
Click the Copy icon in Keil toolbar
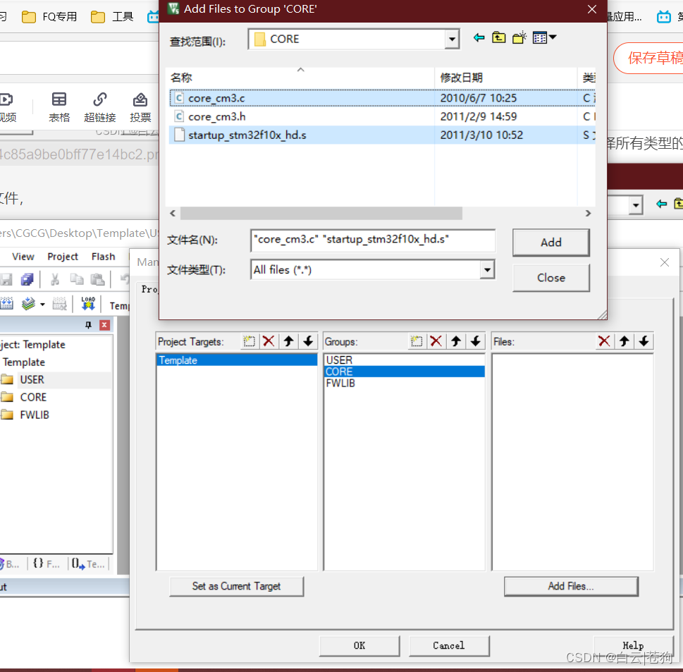[77, 279]
